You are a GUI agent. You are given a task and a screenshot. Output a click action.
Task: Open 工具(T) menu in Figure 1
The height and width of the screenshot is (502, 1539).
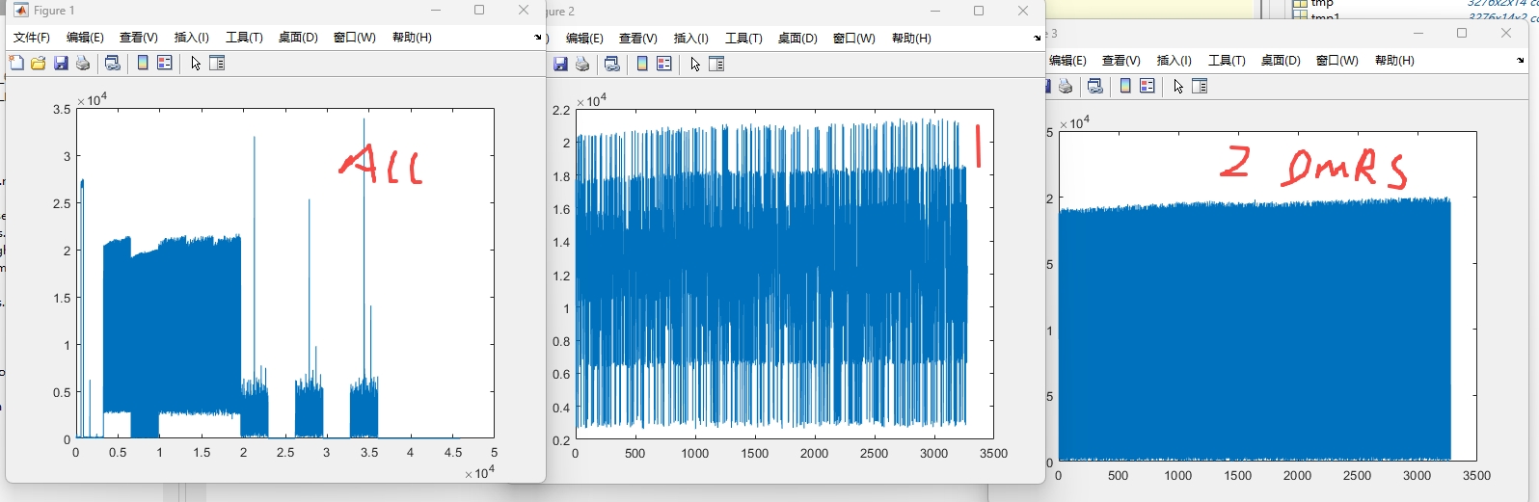[x=244, y=37]
